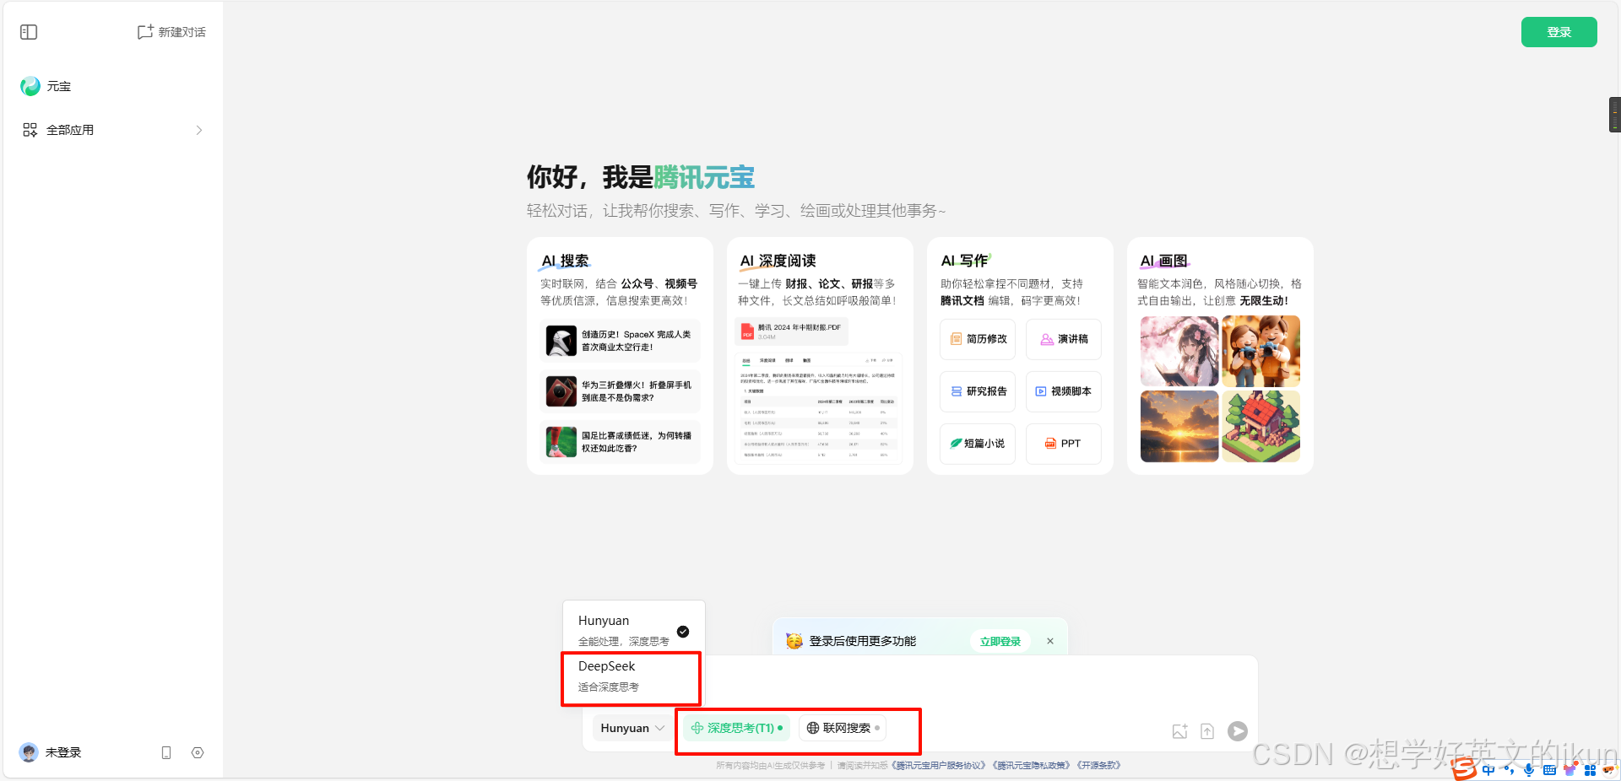
Task: Choose the 视频脚本 writing template
Action: coord(1064,391)
